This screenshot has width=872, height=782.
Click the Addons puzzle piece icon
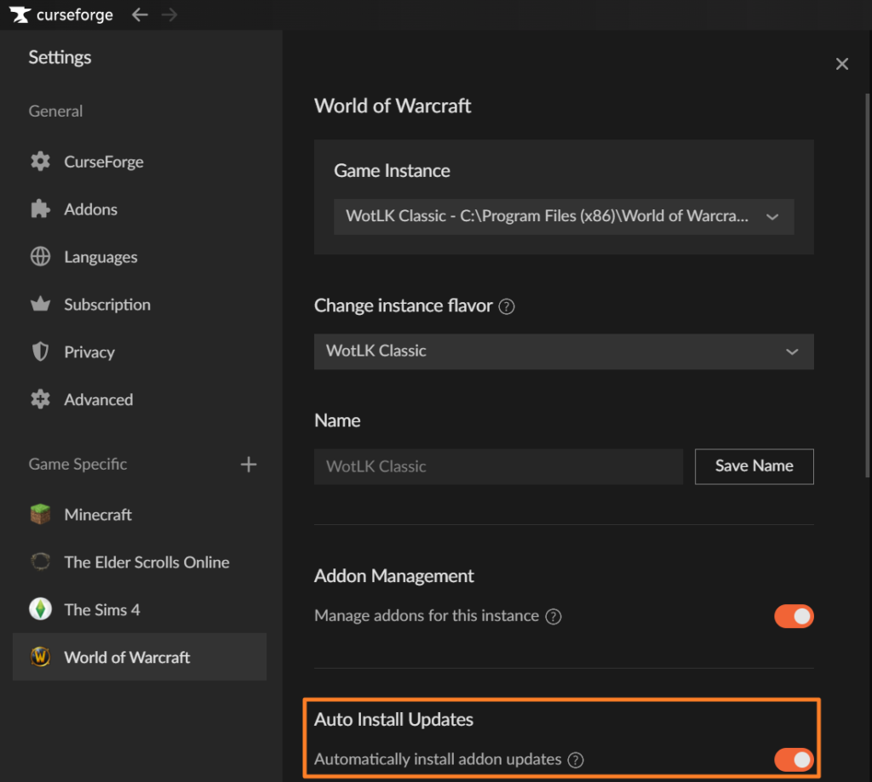[40, 209]
